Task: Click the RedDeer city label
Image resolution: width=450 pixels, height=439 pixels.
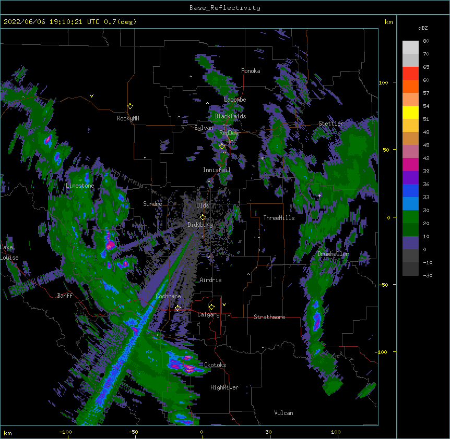Action: coord(230,133)
